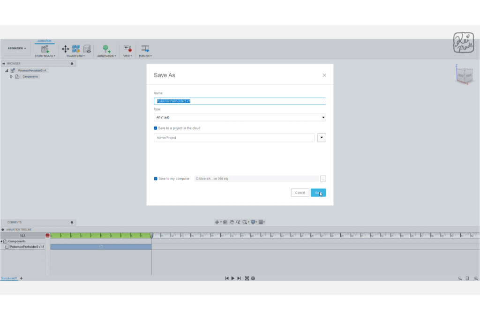Click the Publish video filmstrip icon
The image size is (480, 320).
pyautogui.click(x=145, y=49)
